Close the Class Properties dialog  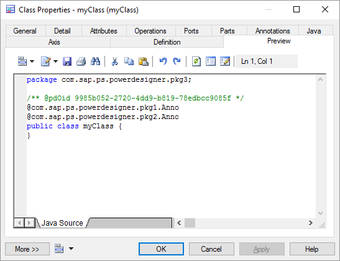pyautogui.click(x=325, y=9)
